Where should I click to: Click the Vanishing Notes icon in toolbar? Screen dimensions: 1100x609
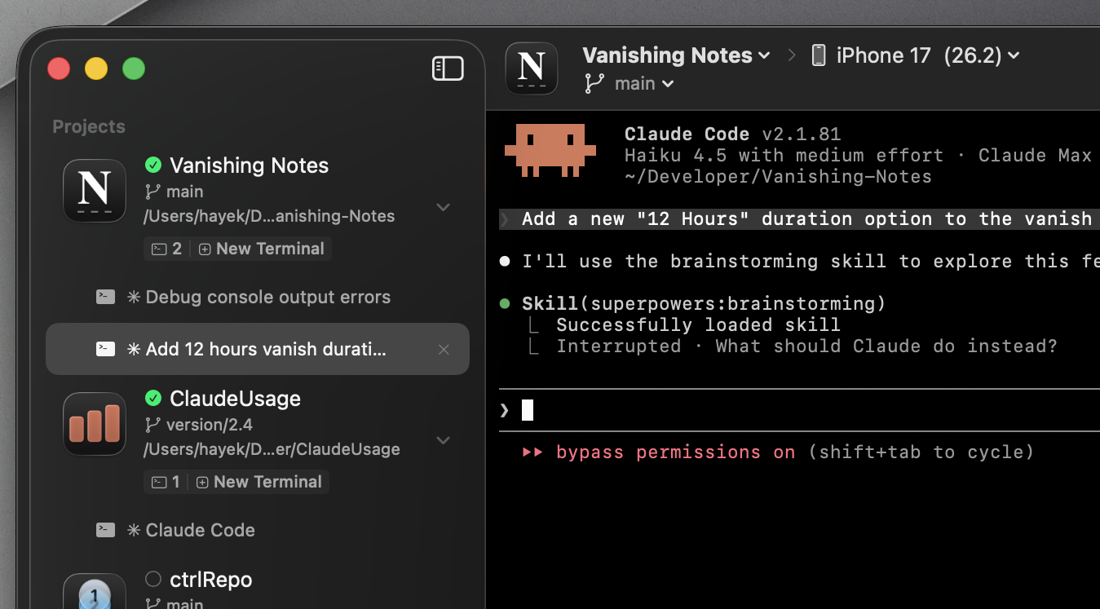tap(532, 68)
